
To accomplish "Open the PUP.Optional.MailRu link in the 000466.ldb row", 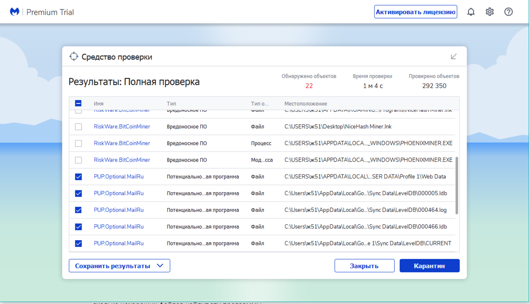I will (x=119, y=226).
